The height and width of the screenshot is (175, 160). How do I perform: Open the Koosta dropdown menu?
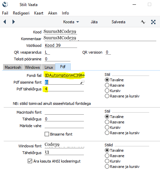click(71, 22)
